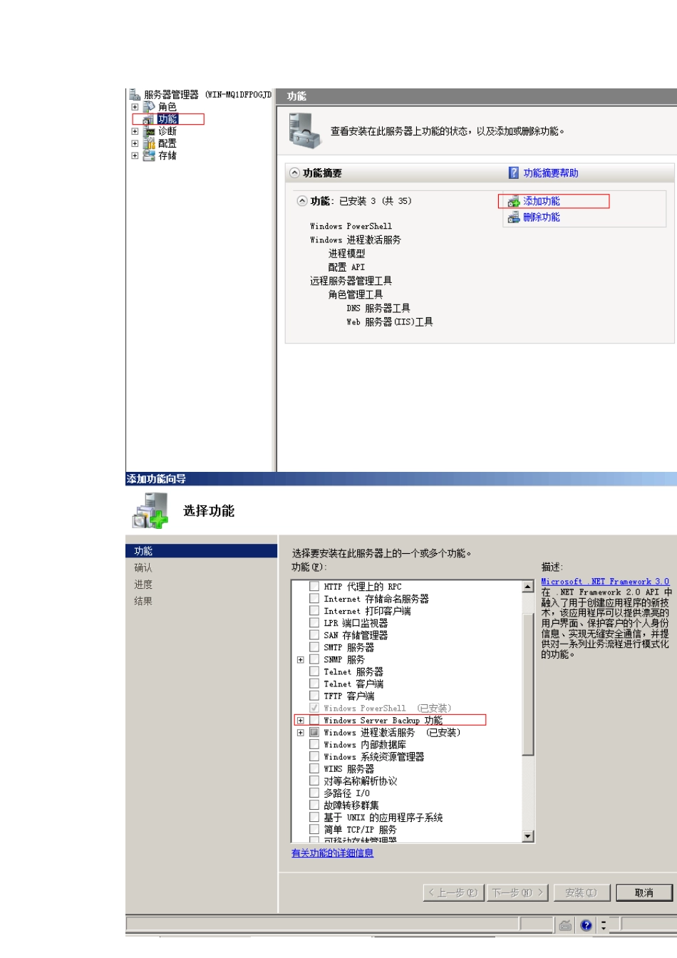Image resolution: width=677 pixels, height=958 pixels.
Task: Expand the 角色 tree node
Action: click(x=135, y=107)
